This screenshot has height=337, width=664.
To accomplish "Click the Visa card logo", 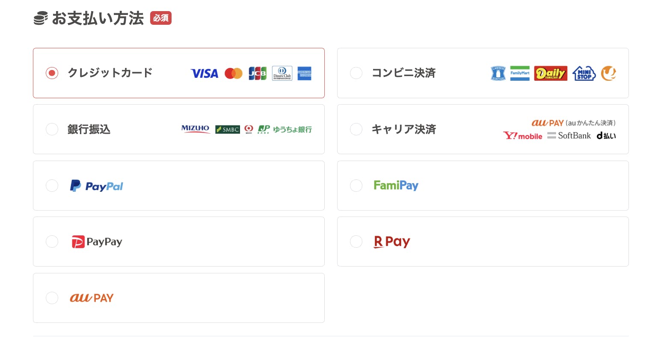I will [x=204, y=73].
